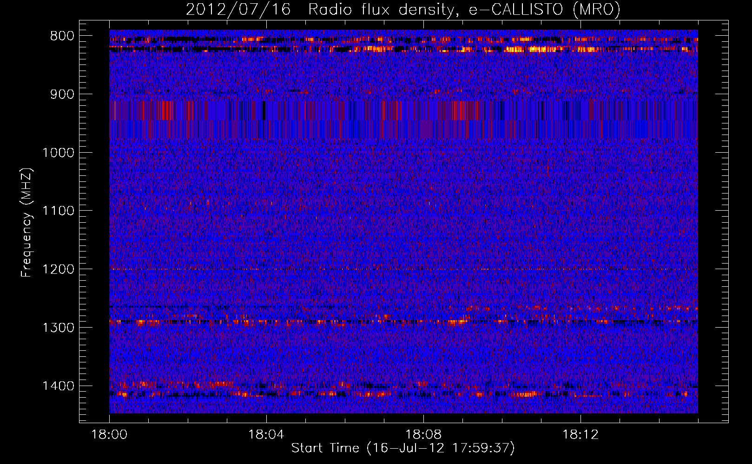Click the 'Frequency (MHZ)' axis label
The image size is (752, 464).
(26, 223)
